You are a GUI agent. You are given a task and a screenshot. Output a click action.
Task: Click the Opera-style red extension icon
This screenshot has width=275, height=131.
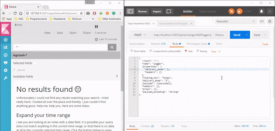[x=94, y=13]
